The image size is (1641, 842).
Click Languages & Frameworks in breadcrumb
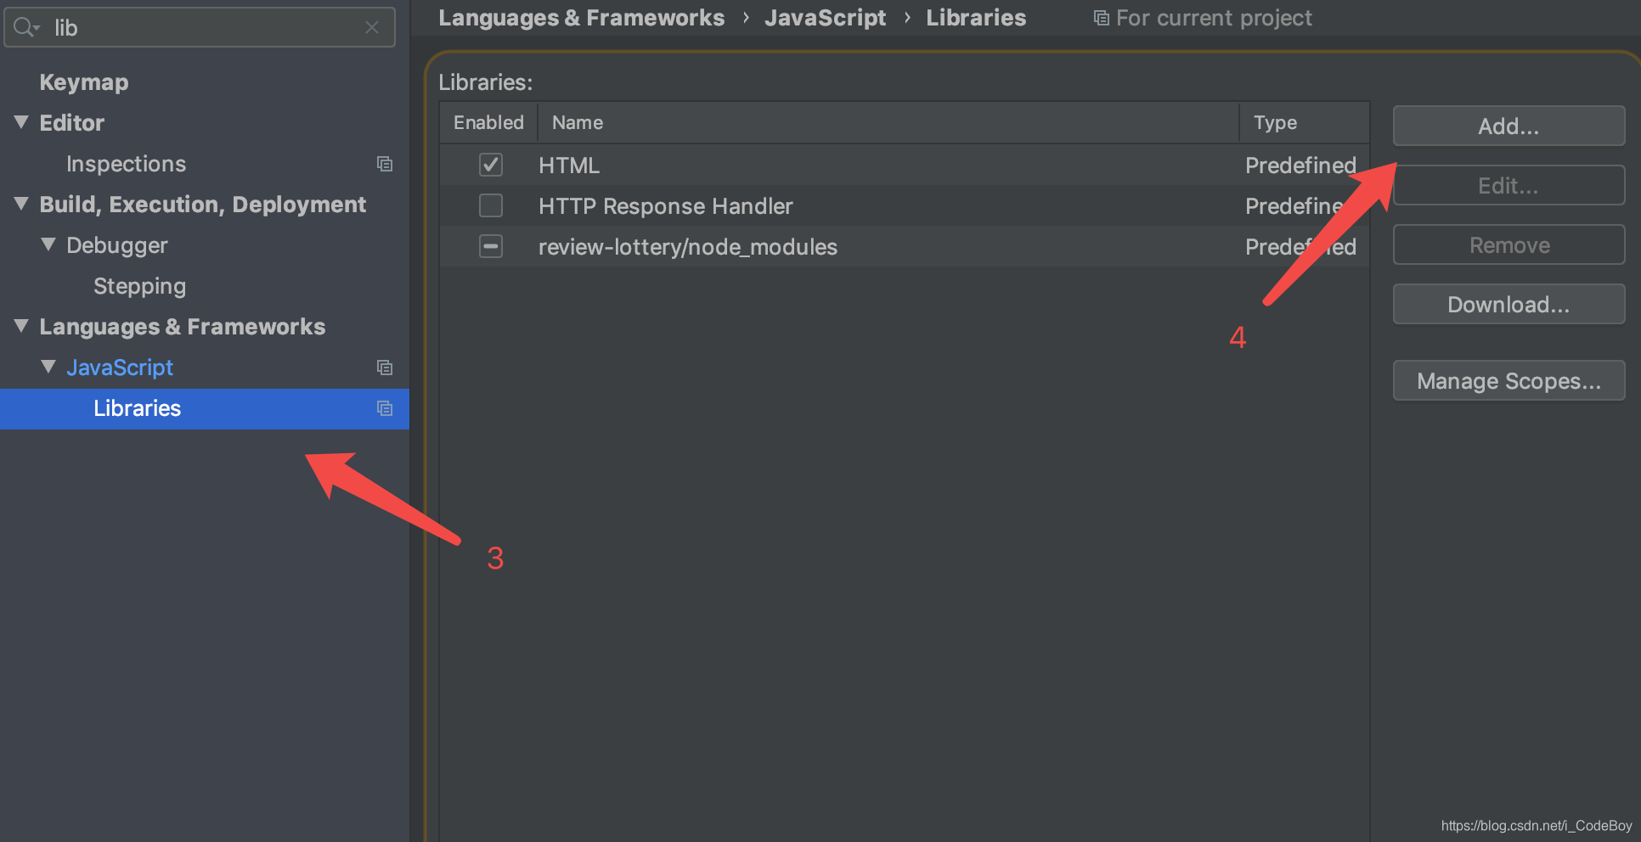[582, 18]
